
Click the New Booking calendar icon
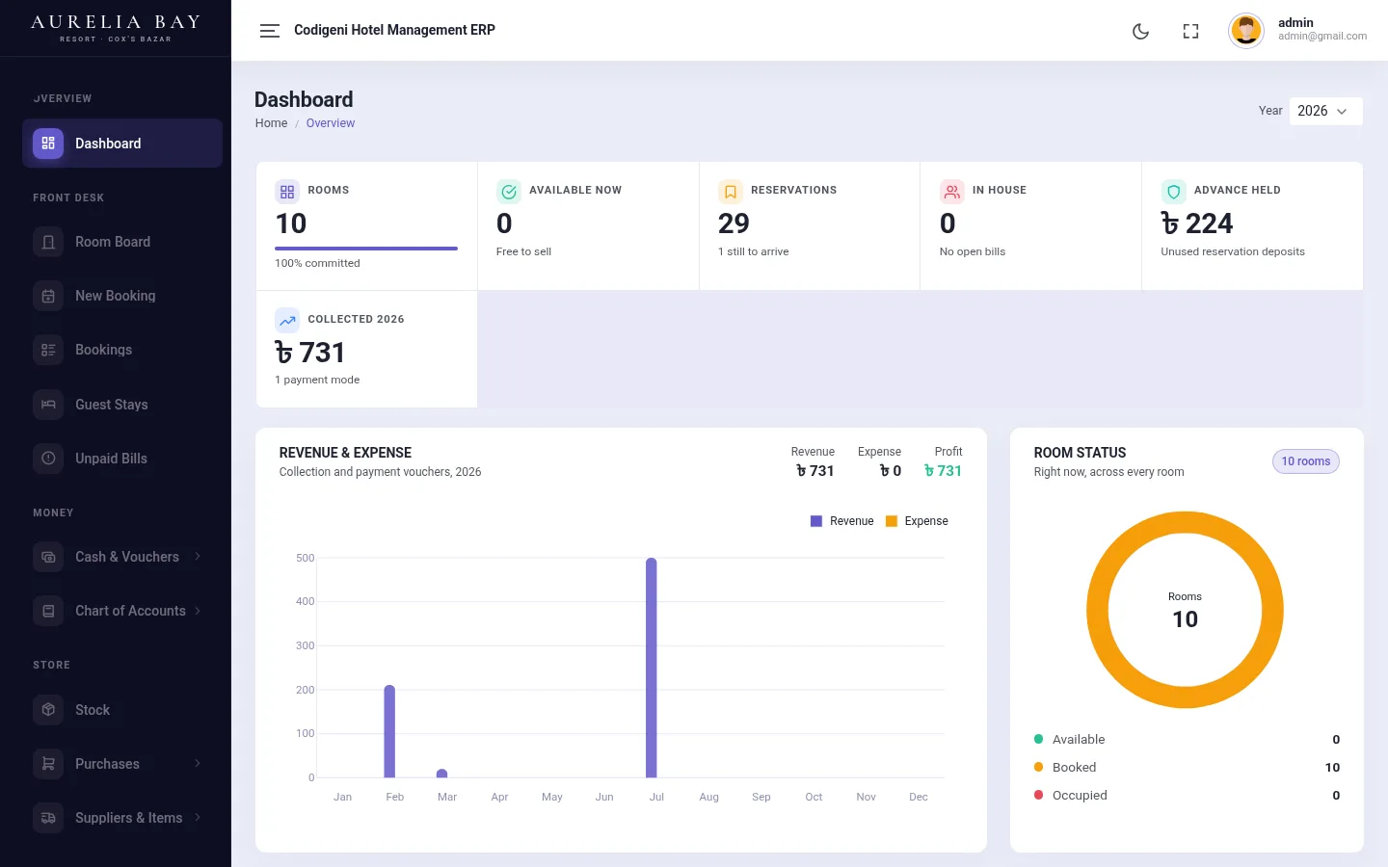(48, 296)
